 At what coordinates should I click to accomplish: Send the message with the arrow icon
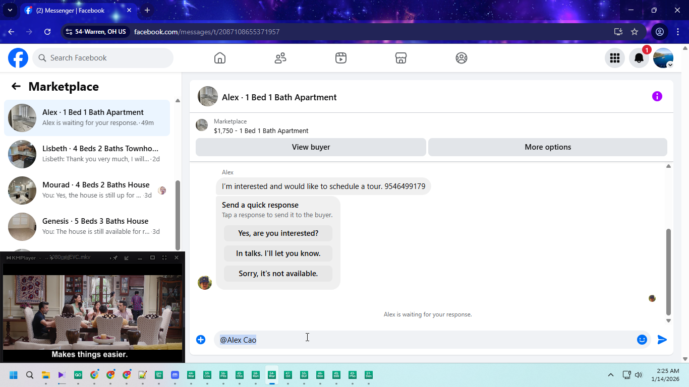click(x=662, y=340)
